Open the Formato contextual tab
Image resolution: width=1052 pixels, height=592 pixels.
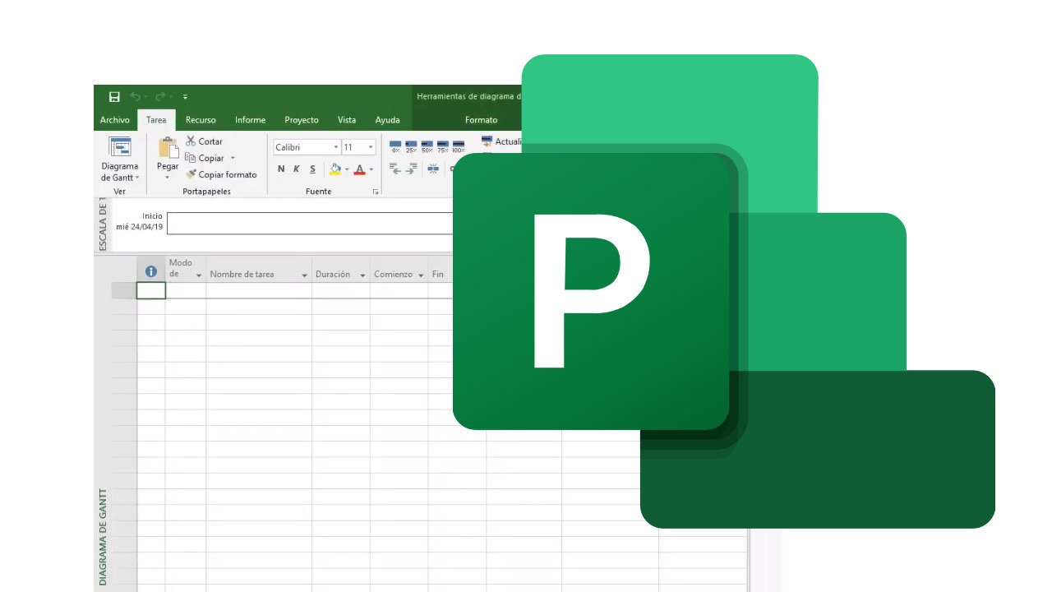pos(481,120)
